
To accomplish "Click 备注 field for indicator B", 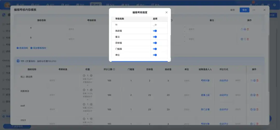I will click(x=192, y=39).
